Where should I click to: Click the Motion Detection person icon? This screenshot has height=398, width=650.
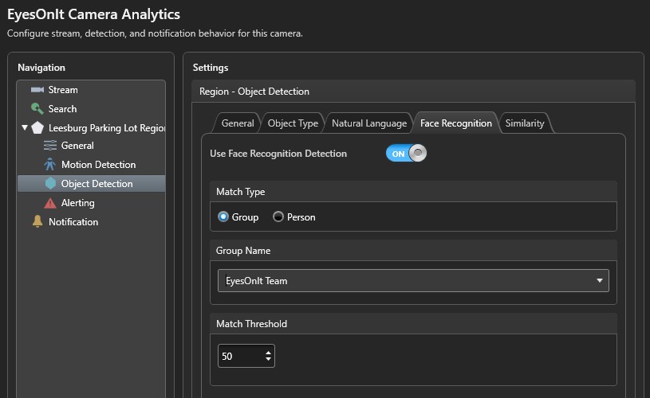coord(50,164)
